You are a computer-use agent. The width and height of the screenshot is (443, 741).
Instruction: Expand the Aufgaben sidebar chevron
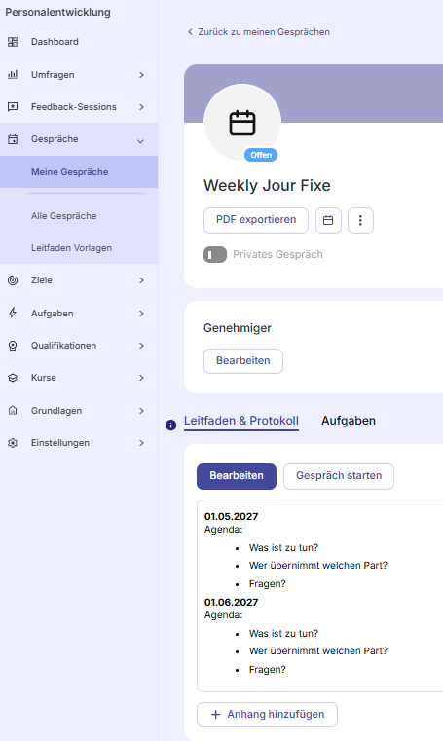coord(141,314)
